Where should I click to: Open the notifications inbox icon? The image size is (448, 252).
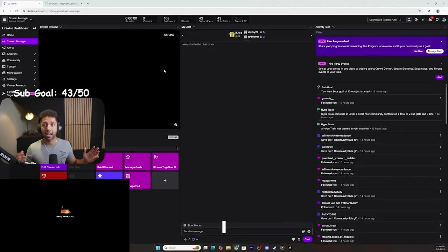click(x=430, y=20)
